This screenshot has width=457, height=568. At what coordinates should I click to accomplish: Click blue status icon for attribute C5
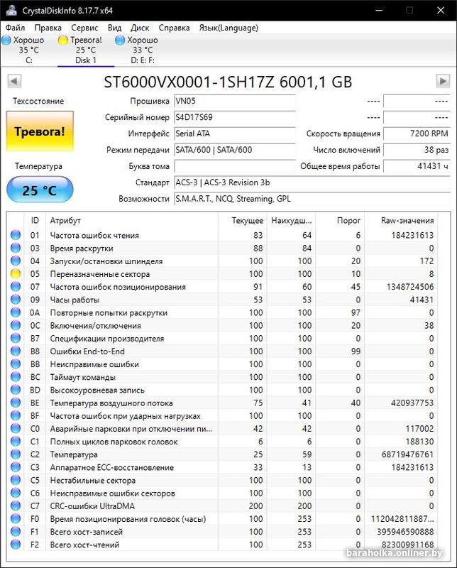pyautogui.click(x=16, y=480)
